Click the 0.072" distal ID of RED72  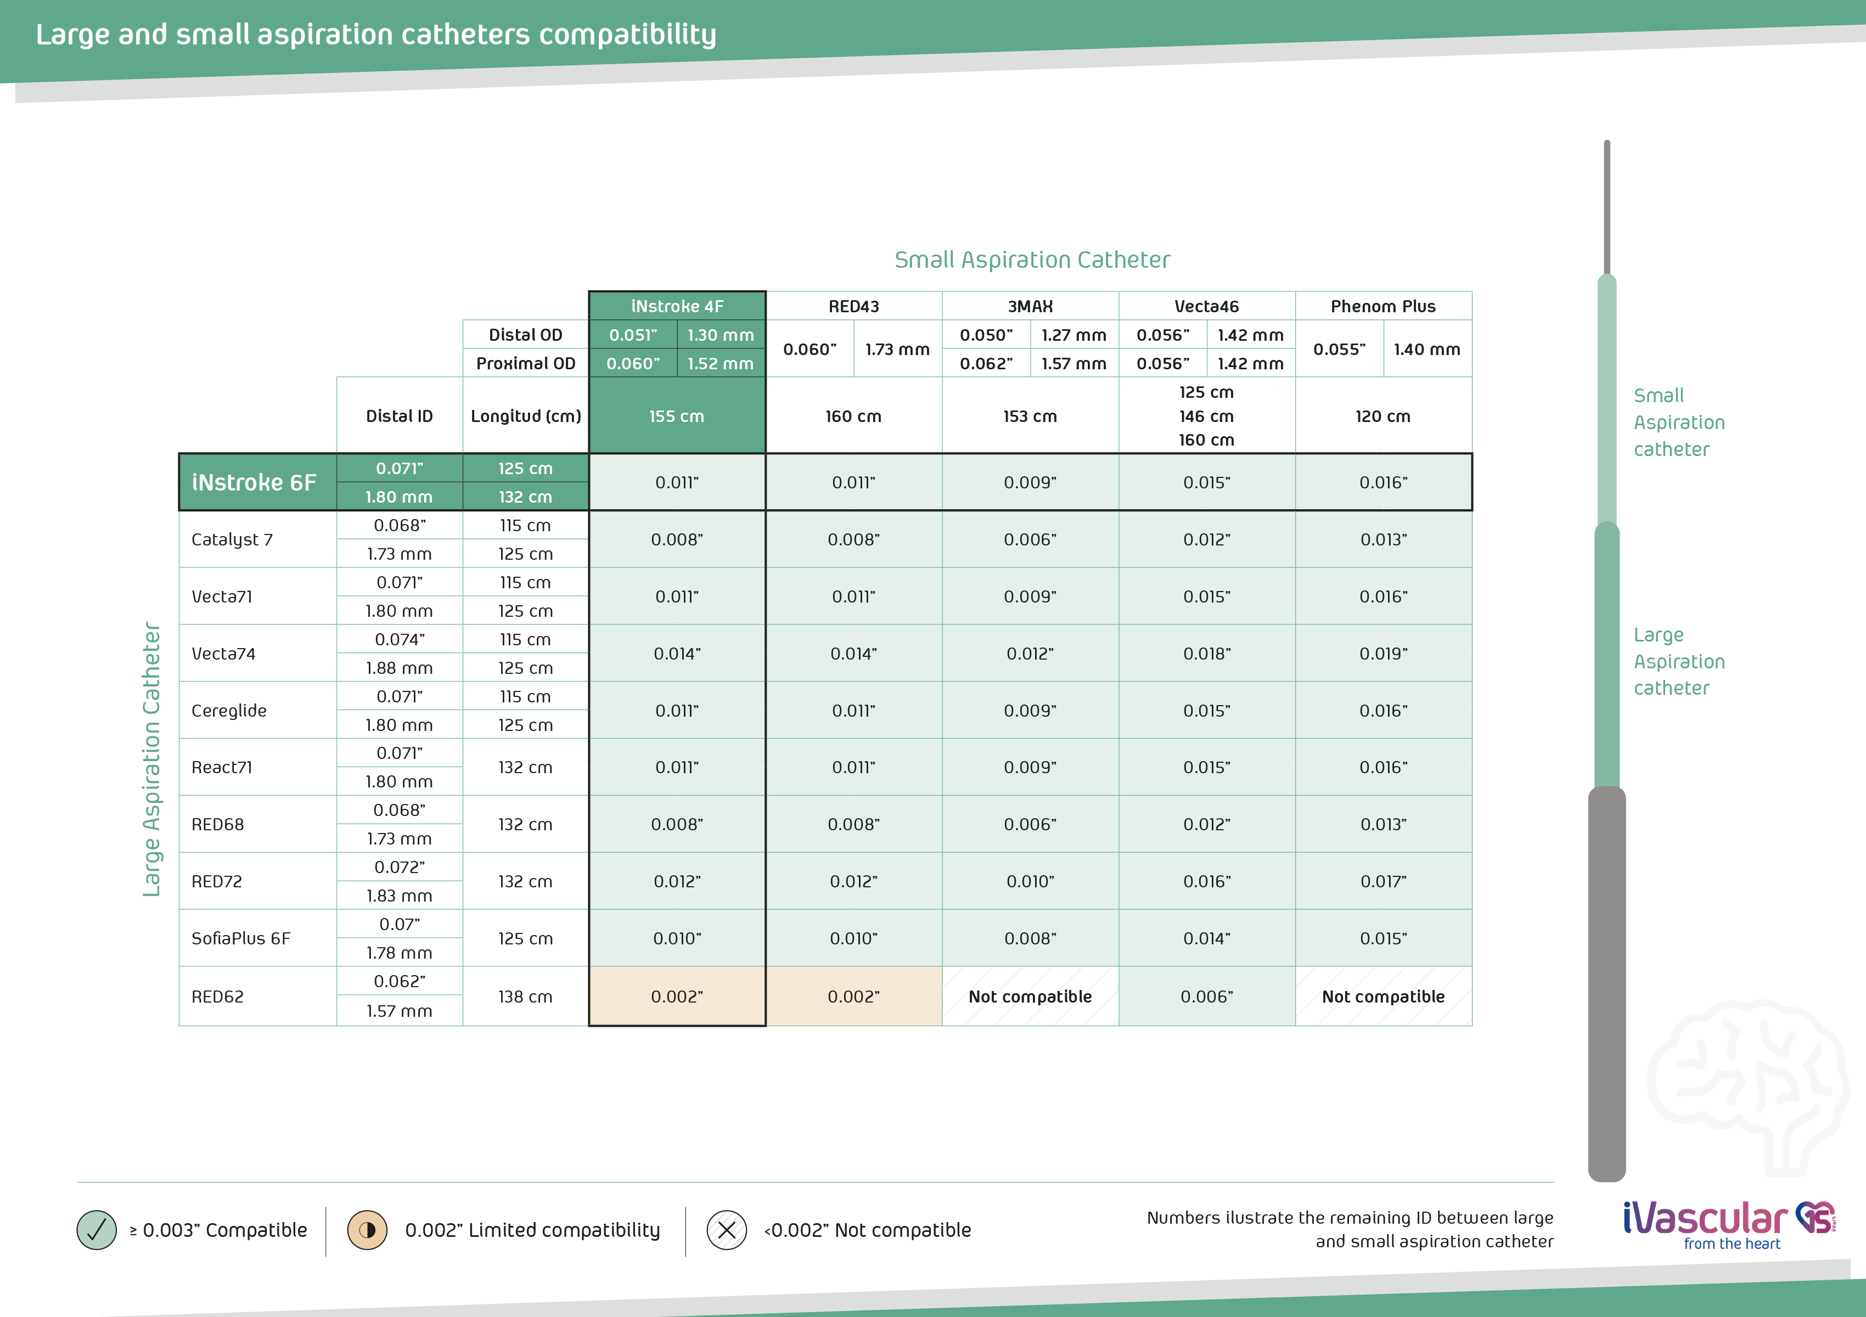pyautogui.click(x=399, y=867)
